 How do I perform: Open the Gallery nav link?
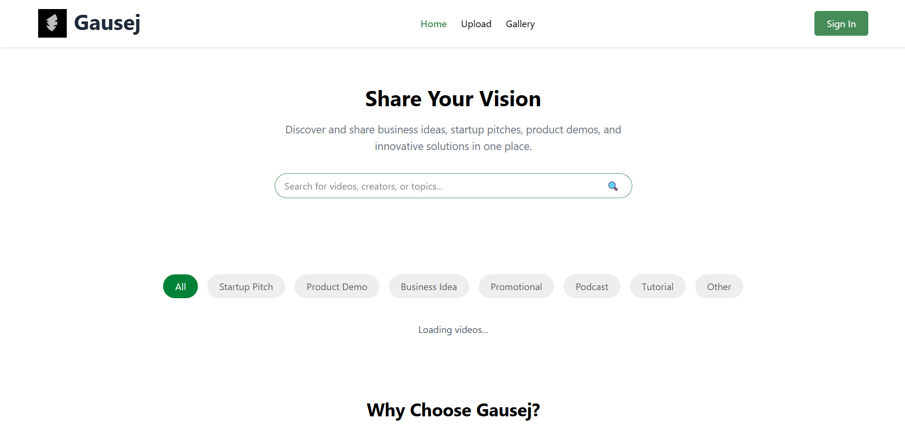point(520,24)
